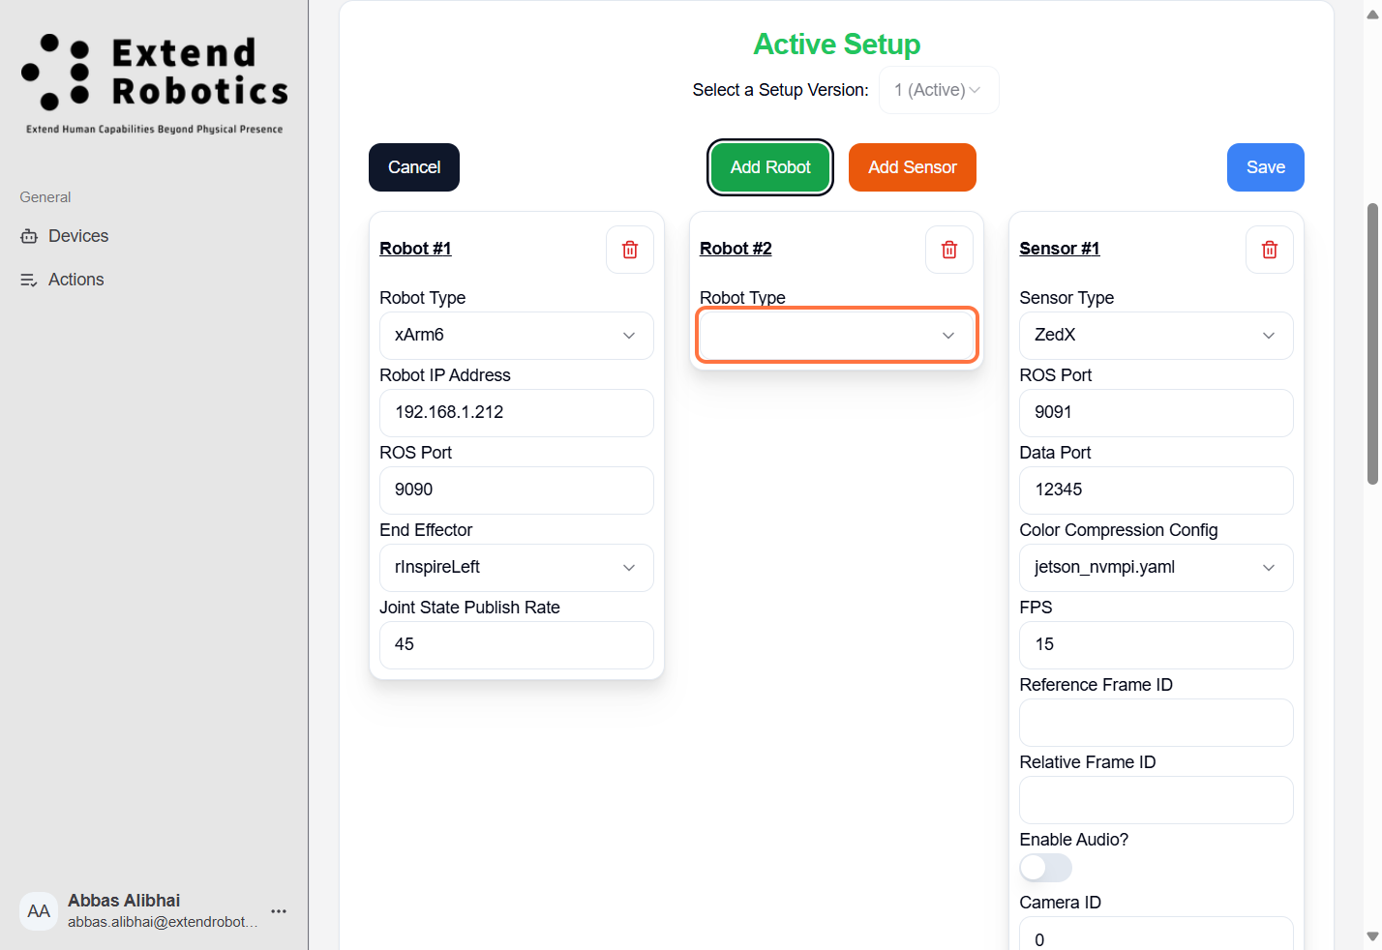The width and height of the screenshot is (1382, 950).
Task: Toggle the Enable Audio switch
Action: [x=1045, y=868]
